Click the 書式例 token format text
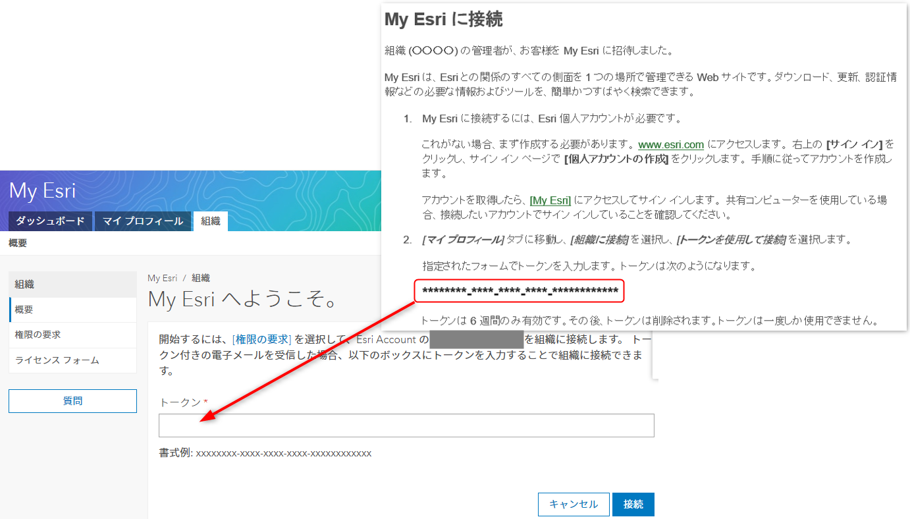This screenshot has width=910, height=519. click(265, 454)
